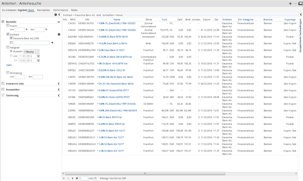
Task: Click the gear icon beside Emittent
Action: (x=59, y=34)
